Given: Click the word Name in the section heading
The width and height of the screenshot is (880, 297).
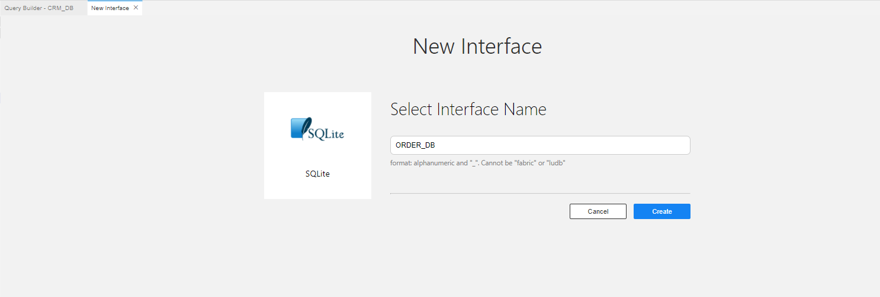Looking at the screenshot, I should tap(525, 109).
